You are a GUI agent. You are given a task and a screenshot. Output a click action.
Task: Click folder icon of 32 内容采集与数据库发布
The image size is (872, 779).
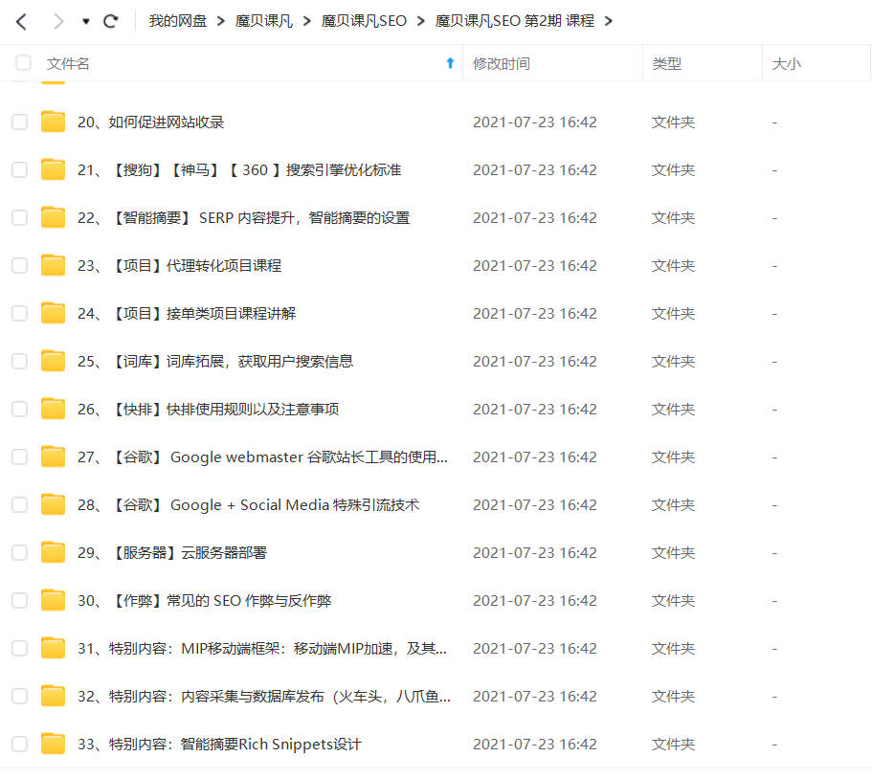tap(53, 695)
